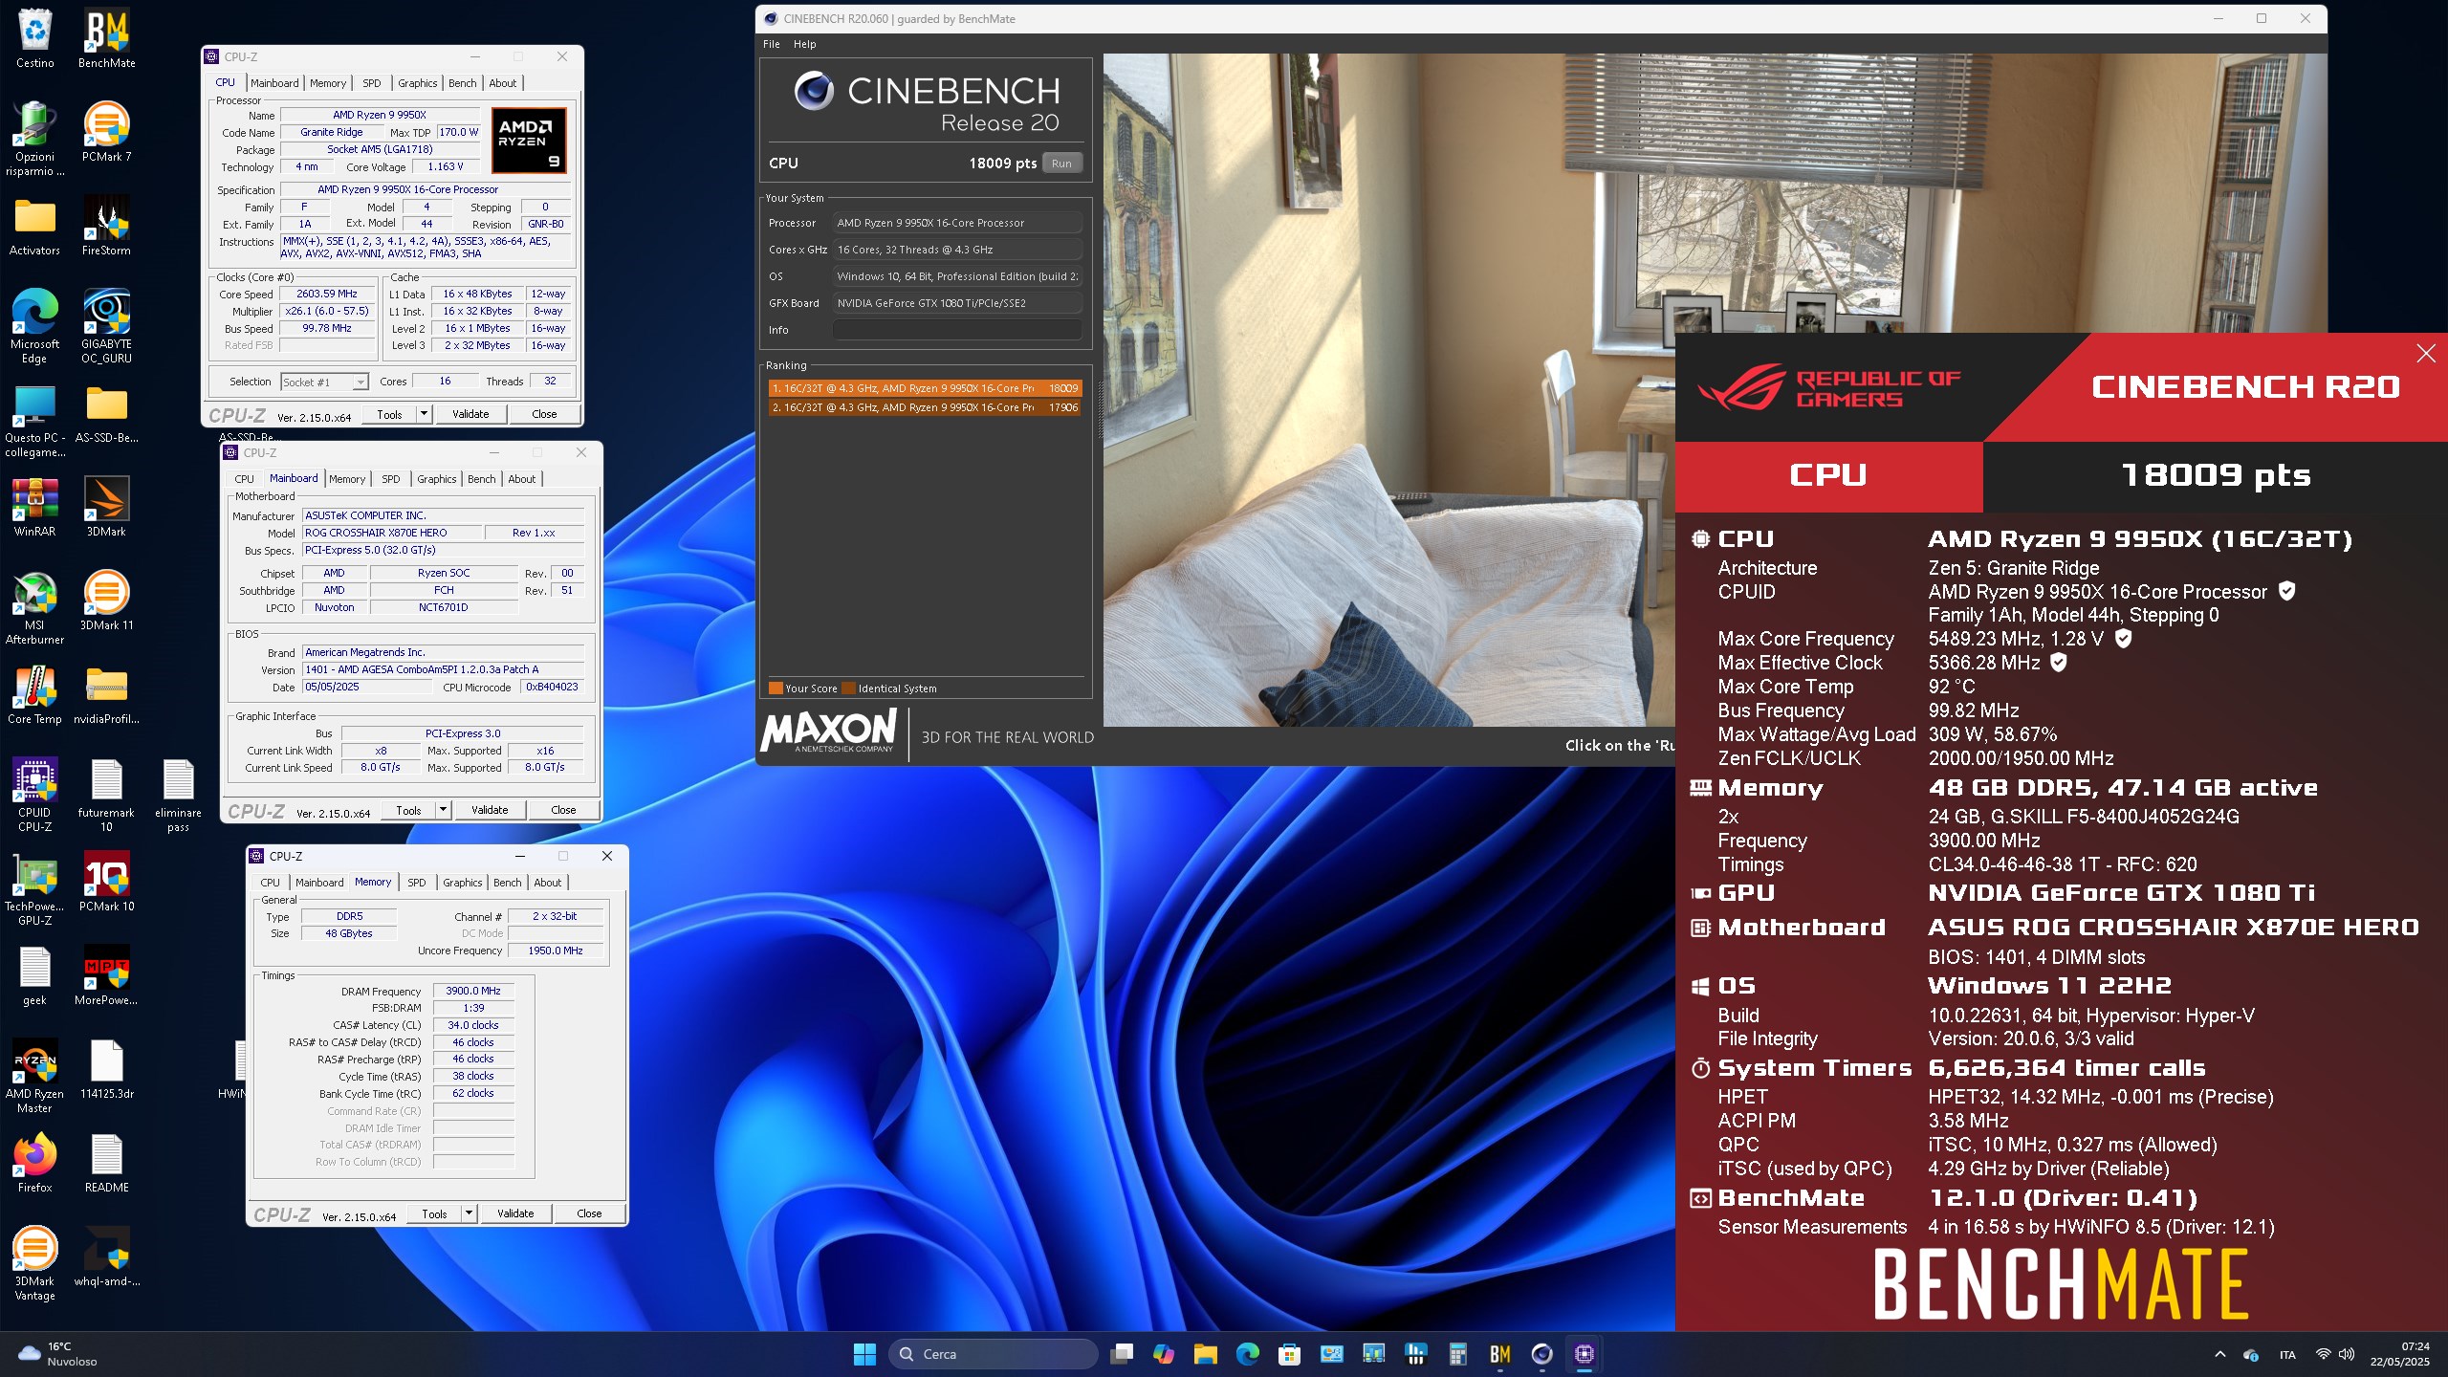Open the FireStorm desktop icon
Screen dimensions: 2448x1377
pos(106,226)
